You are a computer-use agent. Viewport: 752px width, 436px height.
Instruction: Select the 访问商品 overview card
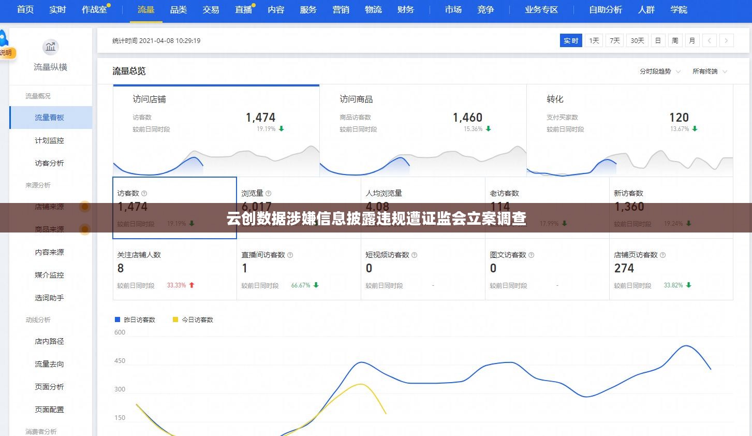423,131
